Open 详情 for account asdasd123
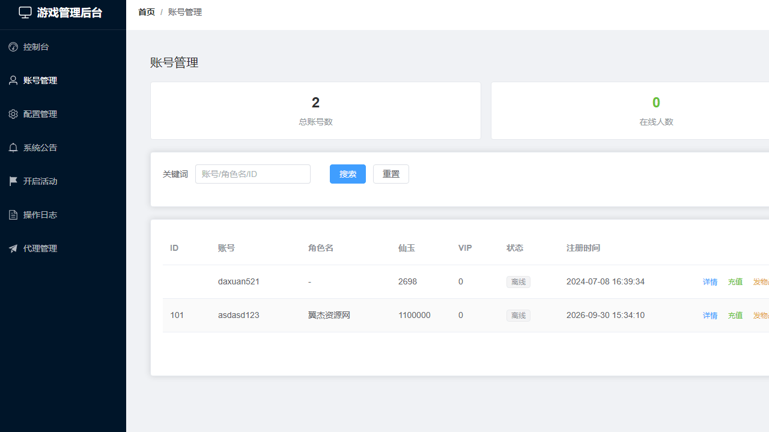Viewport: 769px width, 432px height. (710, 316)
